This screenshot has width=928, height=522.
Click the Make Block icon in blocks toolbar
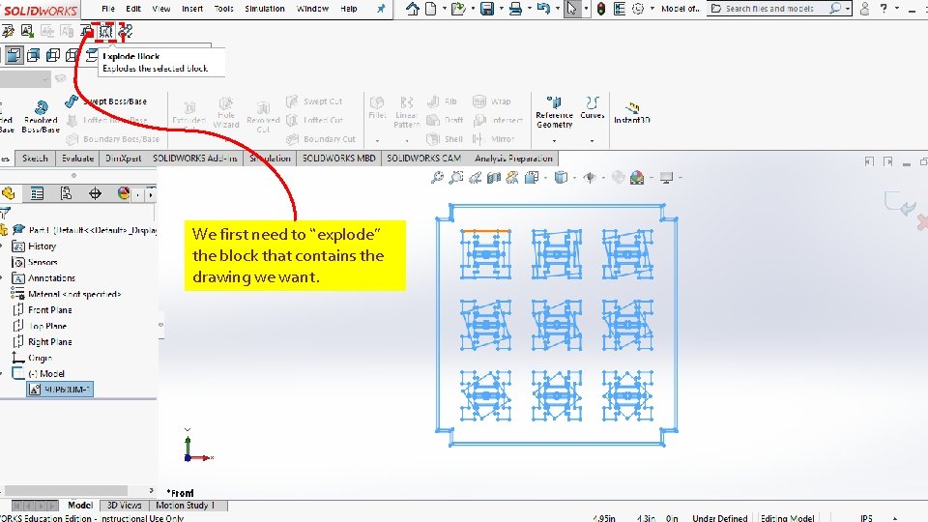pos(9,31)
